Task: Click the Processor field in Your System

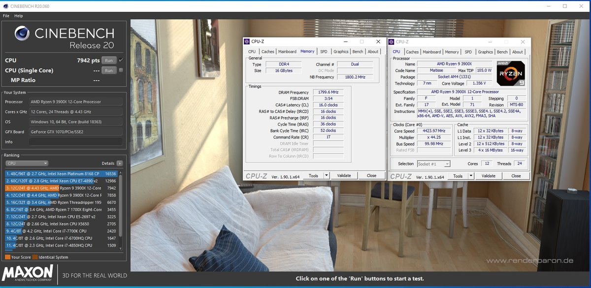Action: point(75,102)
